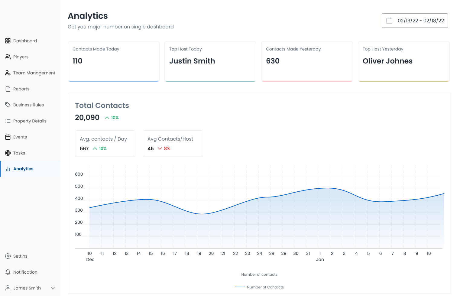Screen dimensions: 457x296
Task: Click the Business Rules tag icon
Action: [x=8, y=105]
